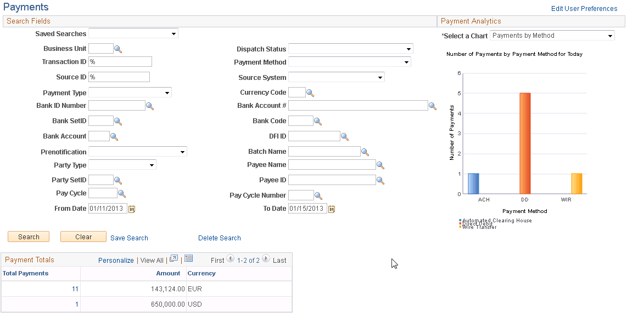Image resolution: width=627 pixels, height=317 pixels.
Task: Open Payment Totals in a new window
Action: 173,260
